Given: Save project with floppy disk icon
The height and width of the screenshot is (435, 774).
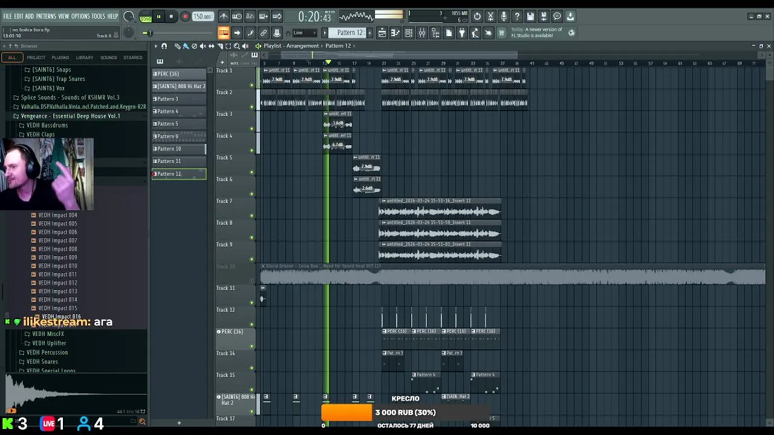Looking at the screenshot, I should [530, 16].
